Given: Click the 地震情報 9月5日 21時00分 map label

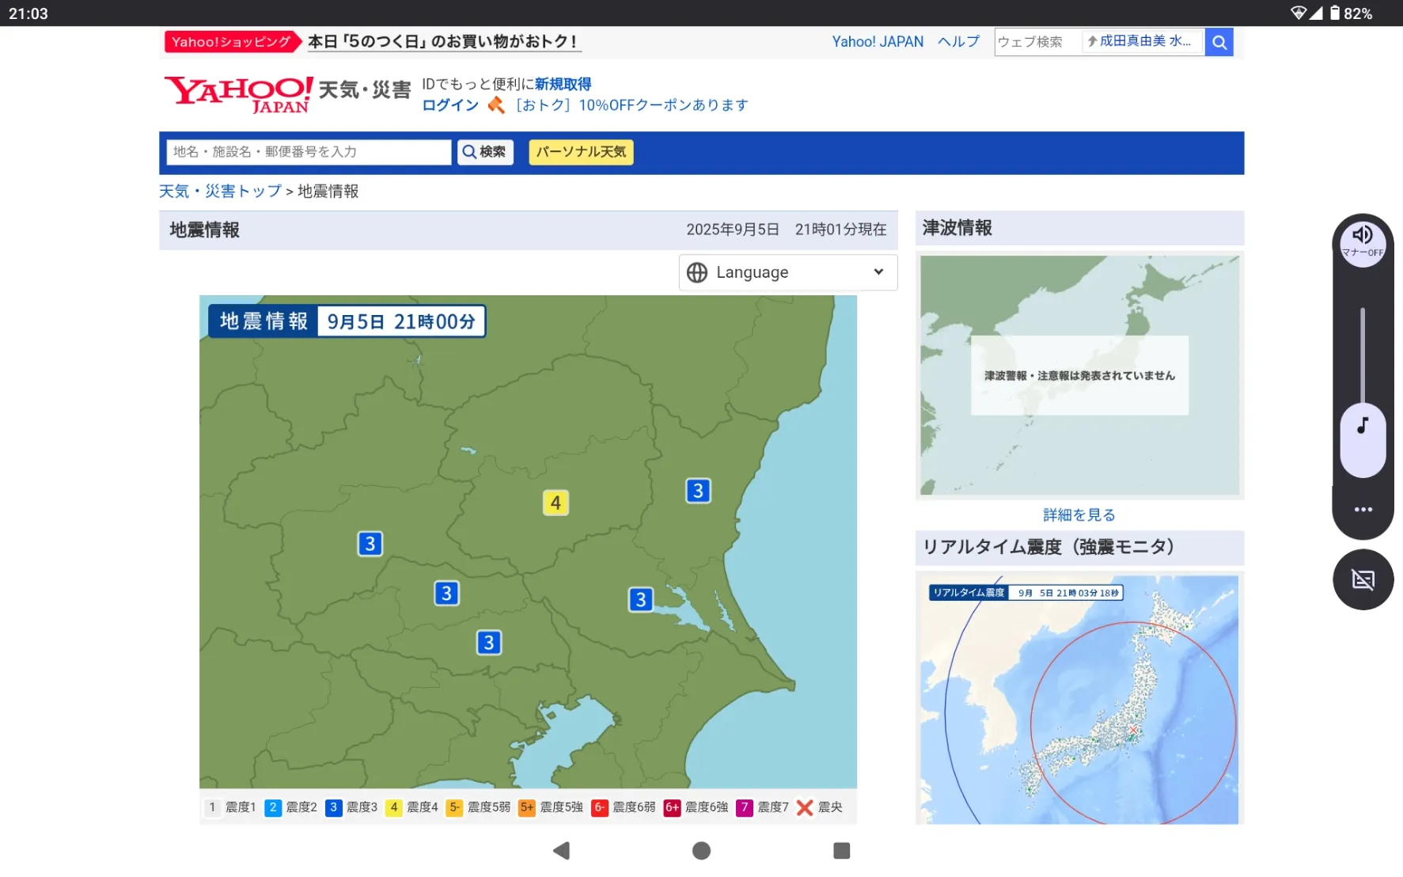Looking at the screenshot, I should pos(347,321).
